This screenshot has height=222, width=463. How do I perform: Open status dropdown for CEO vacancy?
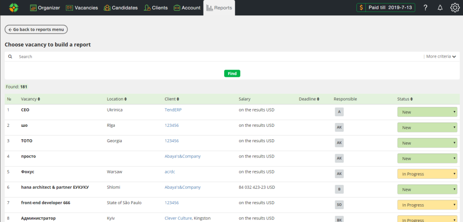pyautogui.click(x=427, y=112)
